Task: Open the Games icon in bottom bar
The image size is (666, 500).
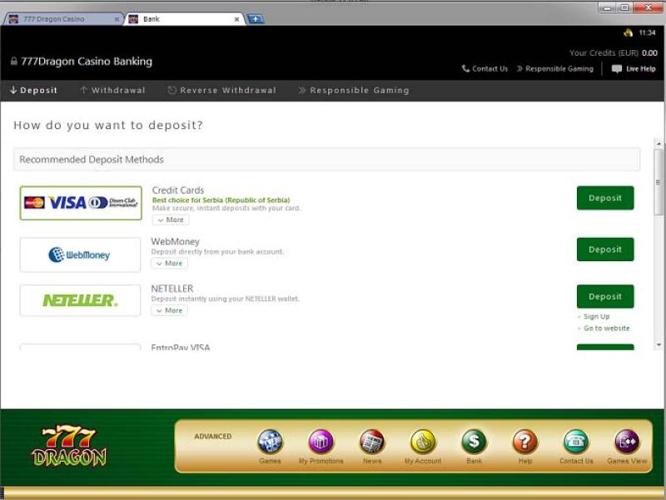Action: pos(270,442)
